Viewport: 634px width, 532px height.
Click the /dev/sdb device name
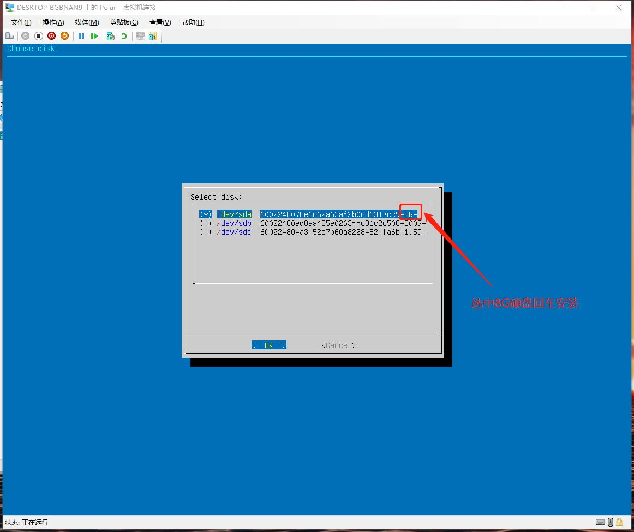[x=234, y=223]
